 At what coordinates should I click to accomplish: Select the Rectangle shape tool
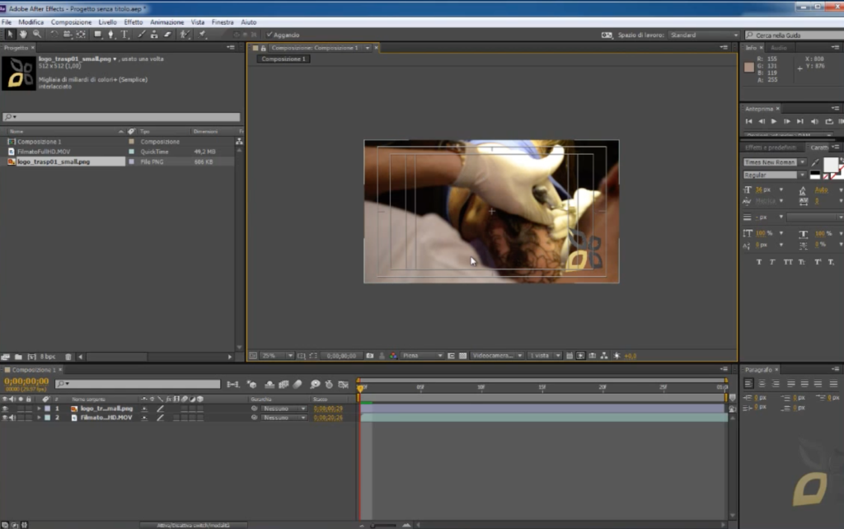click(x=97, y=35)
